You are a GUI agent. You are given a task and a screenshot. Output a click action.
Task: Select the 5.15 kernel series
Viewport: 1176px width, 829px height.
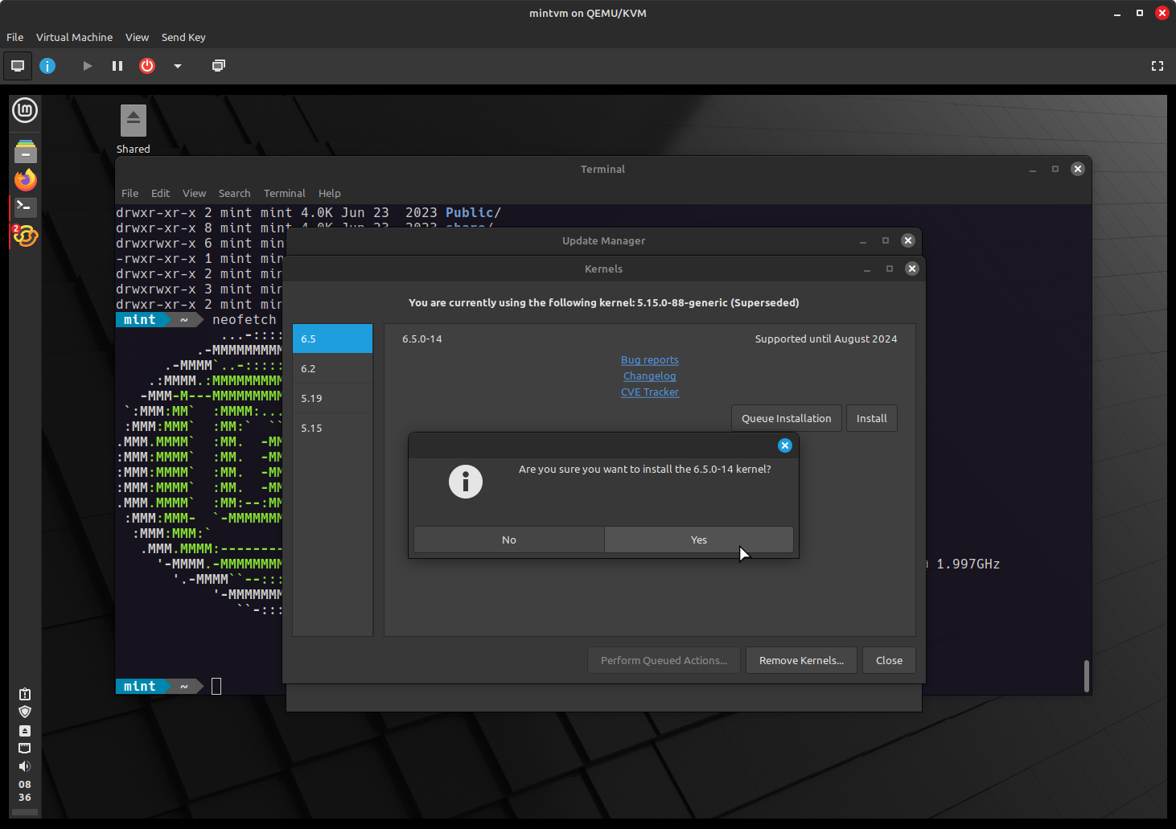tap(332, 428)
